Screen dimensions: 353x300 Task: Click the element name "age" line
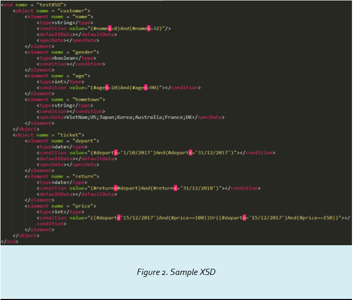(57, 76)
